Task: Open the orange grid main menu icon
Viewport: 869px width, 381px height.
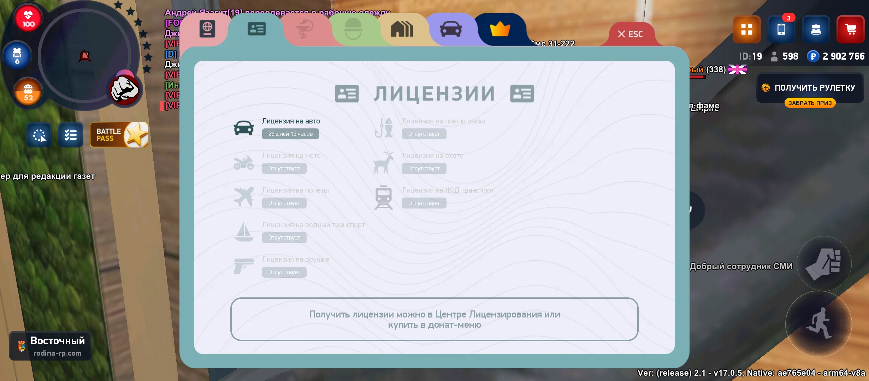Action: point(746,29)
